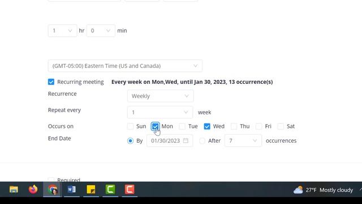The width and height of the screenshot is (362, 204).
Task: Open red Camtasia recorder icon in taskbar
Action: tap(130, 189)
